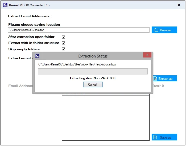Click the saving location path field

(x=79, y=30)
